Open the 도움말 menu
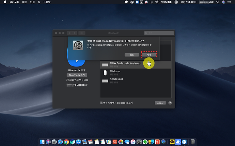 tap(47, 2)
